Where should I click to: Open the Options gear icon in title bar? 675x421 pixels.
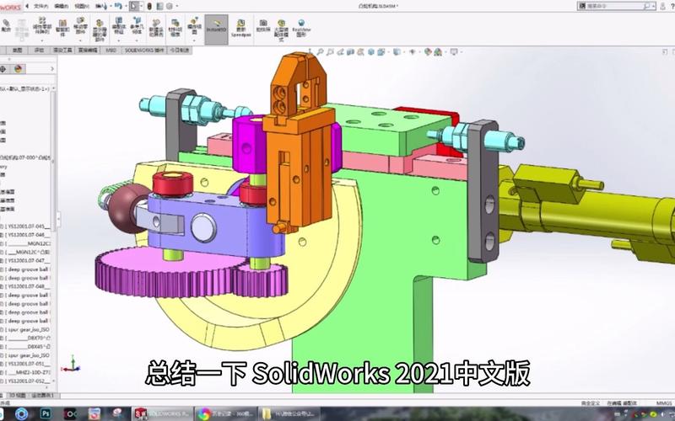170,6
